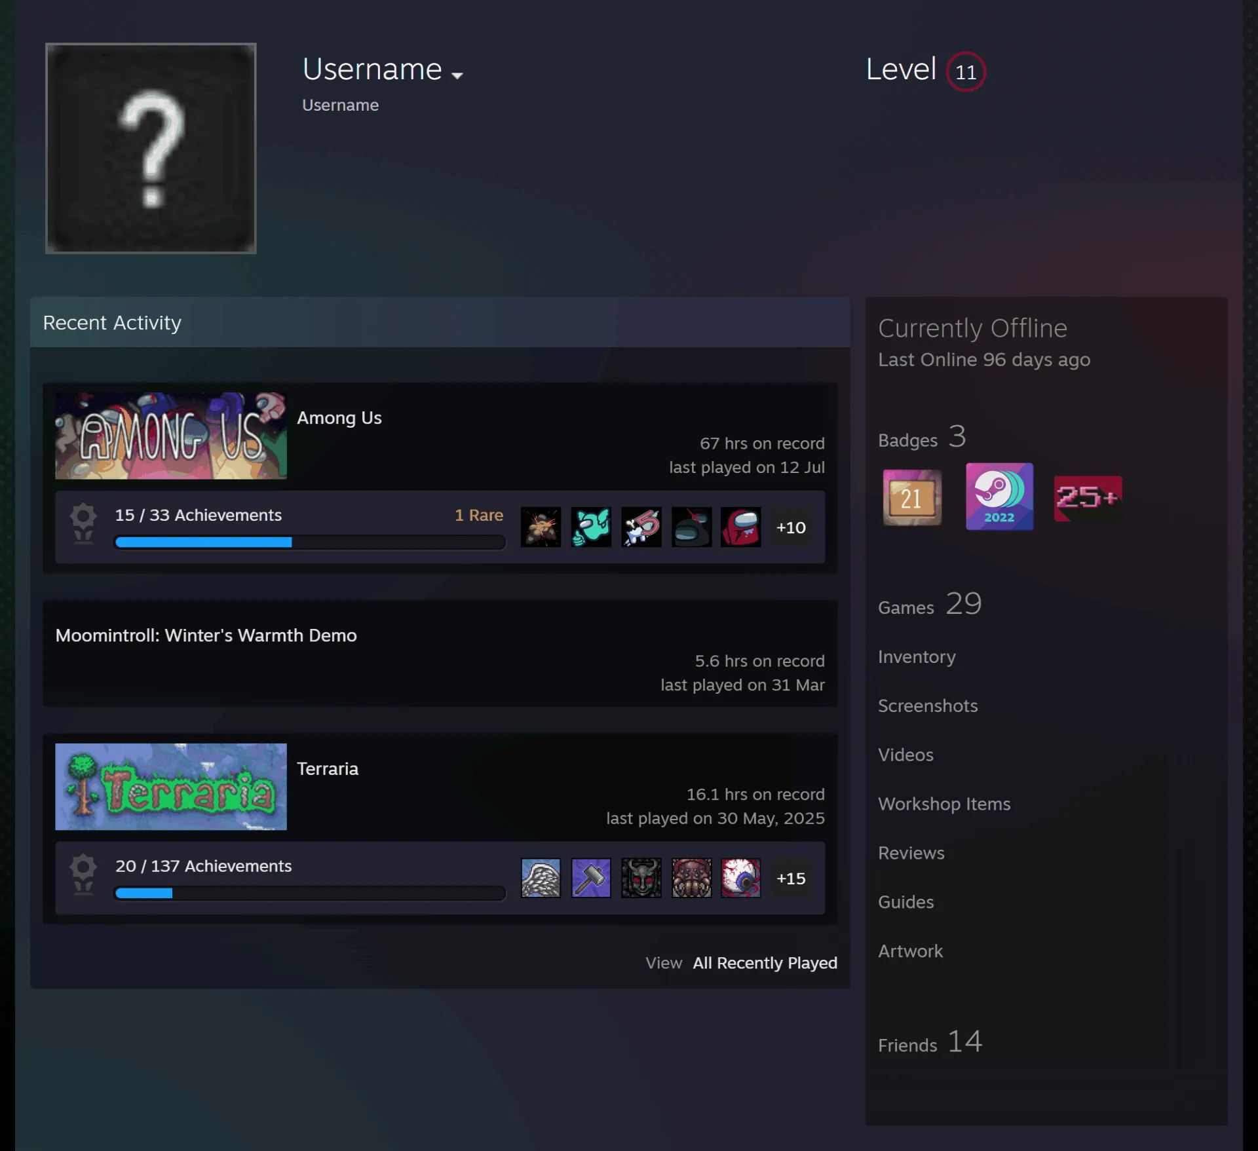Open the Friends 14 link

pyautogui.click(x=930, y=1042)
